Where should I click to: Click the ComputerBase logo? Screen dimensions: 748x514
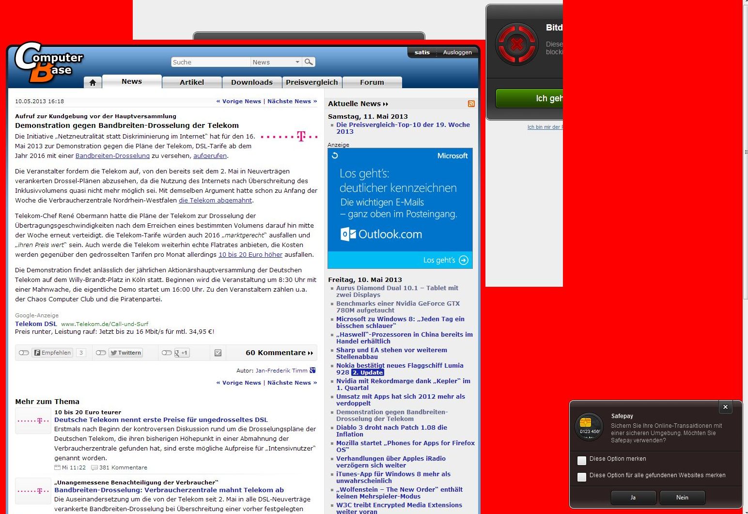click(48, 62)
